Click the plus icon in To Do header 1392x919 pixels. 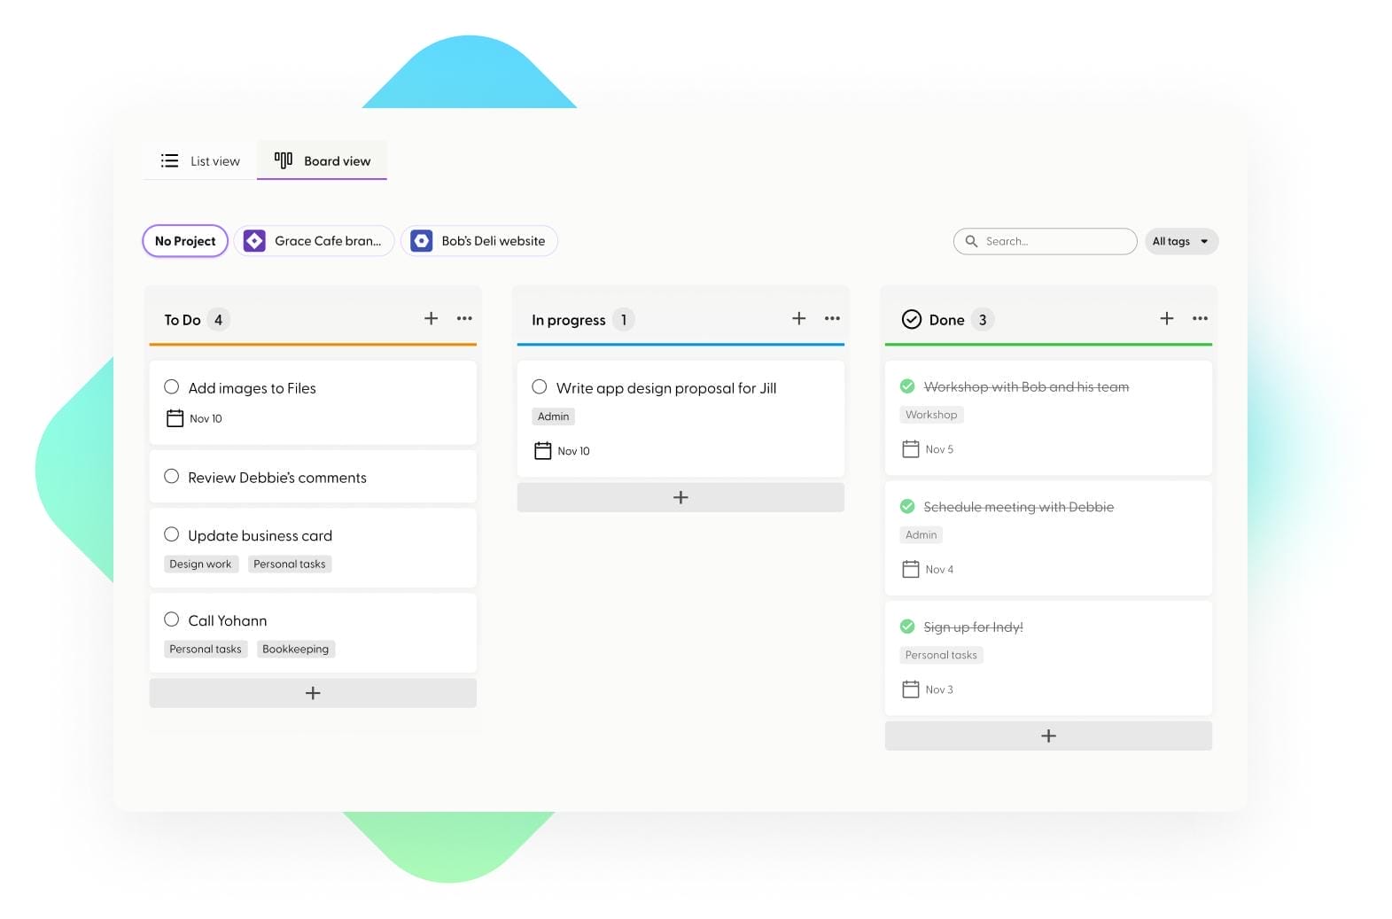431,318
